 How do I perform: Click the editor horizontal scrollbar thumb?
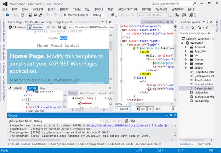[x=140, y=104]
